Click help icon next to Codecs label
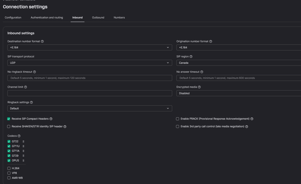301x184 pixels. (19, 136)
